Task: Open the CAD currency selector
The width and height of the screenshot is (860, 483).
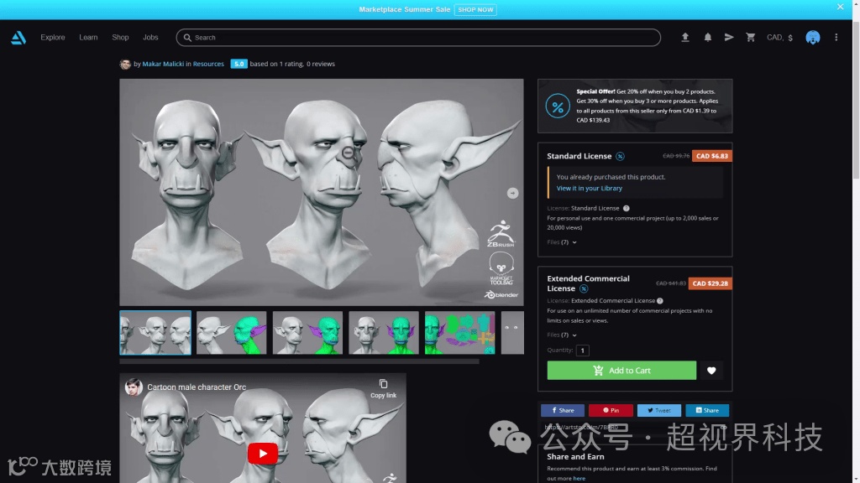Action: [779, 37]
